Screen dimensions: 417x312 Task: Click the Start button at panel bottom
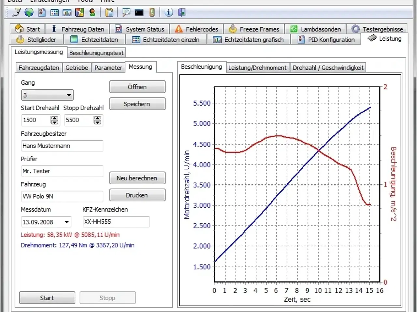point(47,298)
